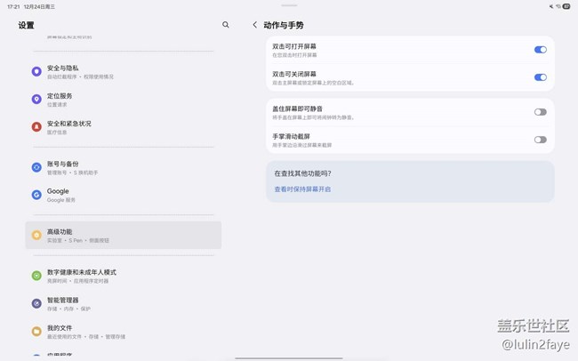Tap the battery indicator in status bar

[566, 6]
